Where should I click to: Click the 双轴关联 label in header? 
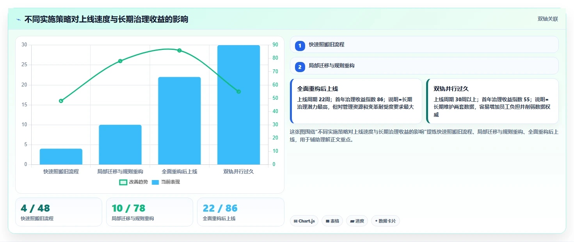tap(548, 19)
